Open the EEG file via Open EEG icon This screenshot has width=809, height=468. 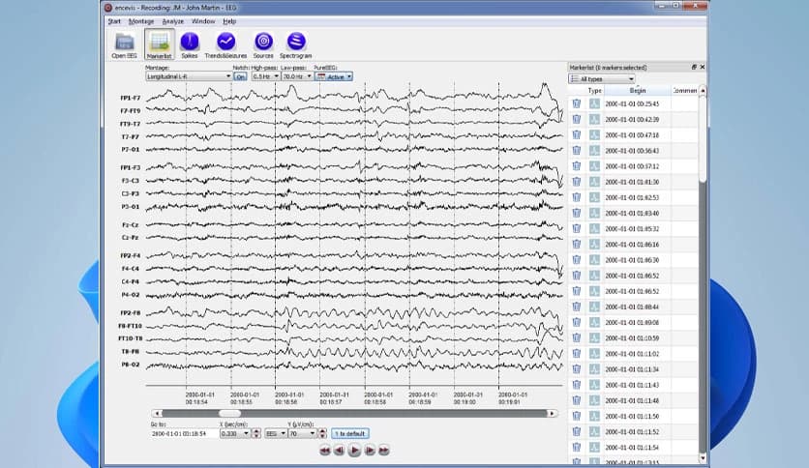click(x=124, y=44)
